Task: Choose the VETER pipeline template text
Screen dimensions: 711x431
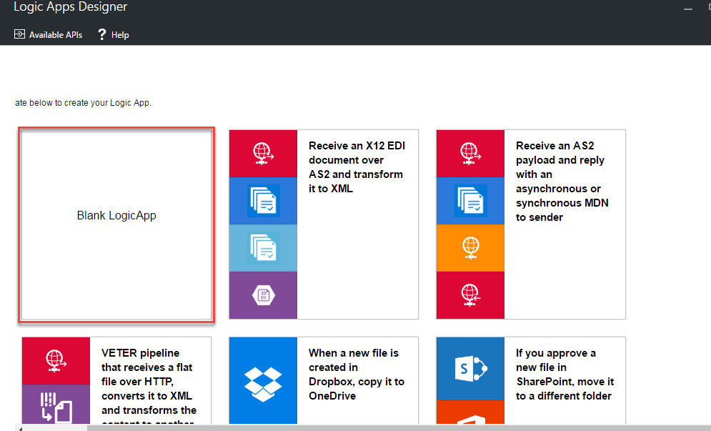Action: pos(149,385)
